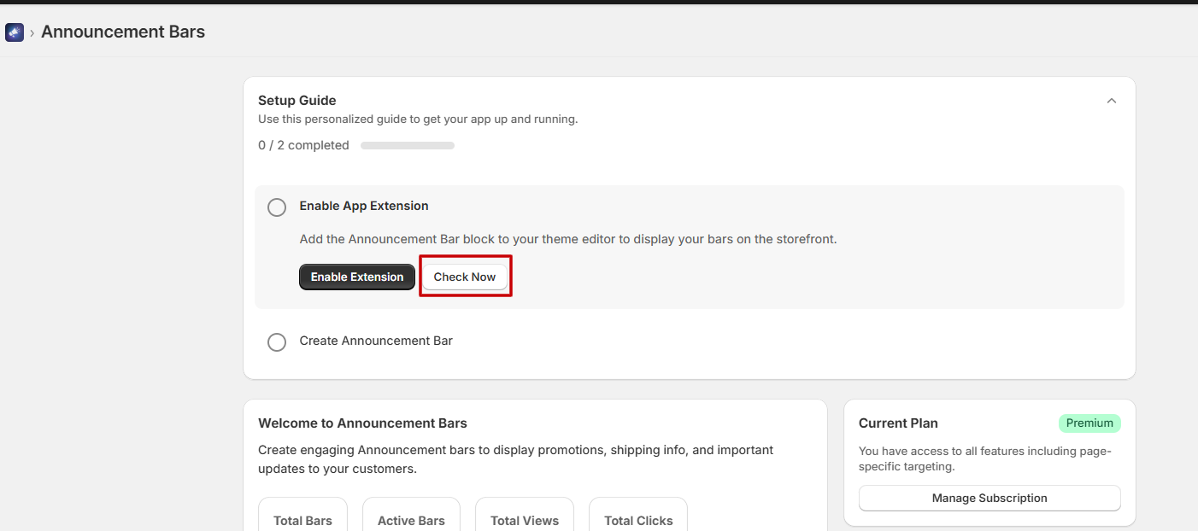Mark the Create Announcement Bar step circle

[x=277, y=342]
